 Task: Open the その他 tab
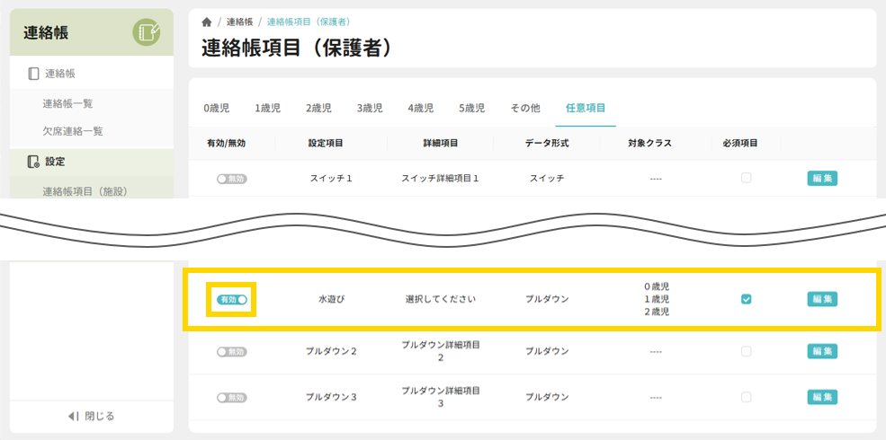525,108
